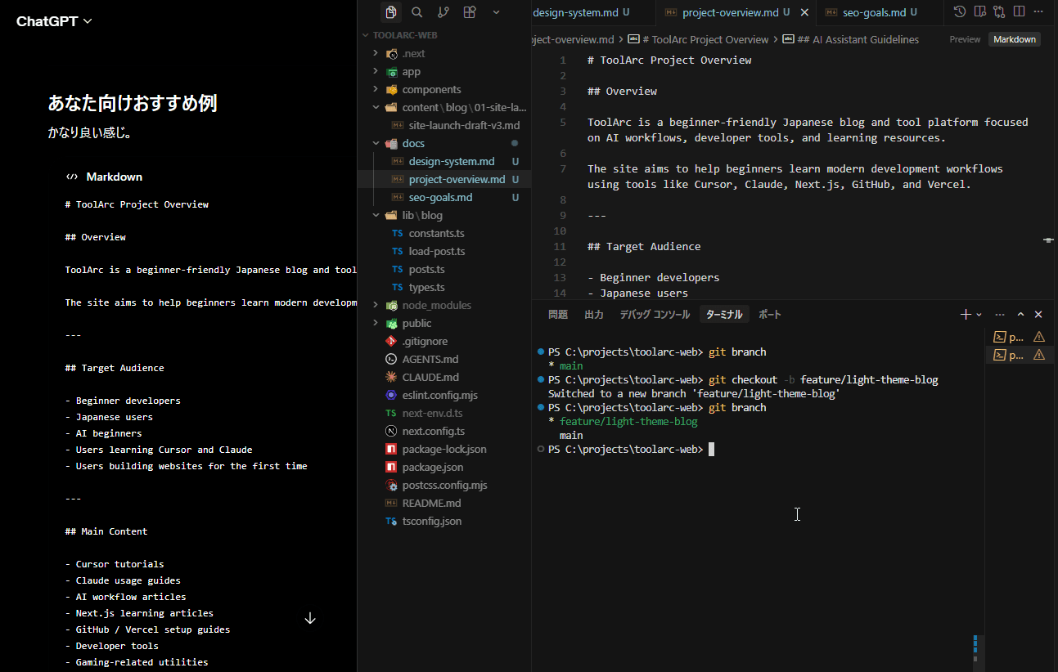Viewport: 1058px width, 672px height.
Task: Split the editor right icon
Action: tap(1019, 12)
